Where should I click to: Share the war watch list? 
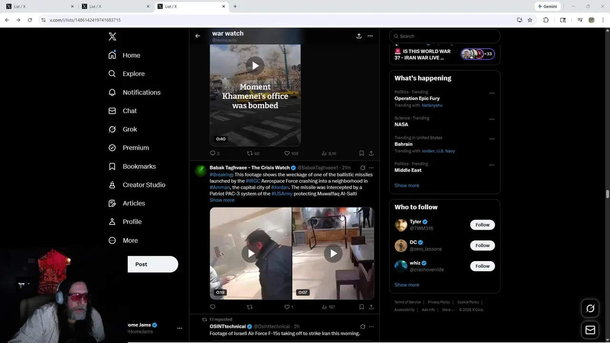tap(359, 36)
